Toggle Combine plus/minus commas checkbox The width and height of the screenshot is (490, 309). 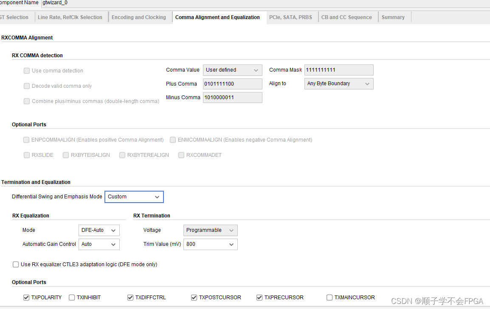27,101
